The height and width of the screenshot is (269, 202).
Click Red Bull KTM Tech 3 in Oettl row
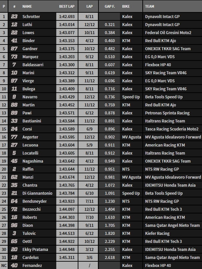point(163,241)
